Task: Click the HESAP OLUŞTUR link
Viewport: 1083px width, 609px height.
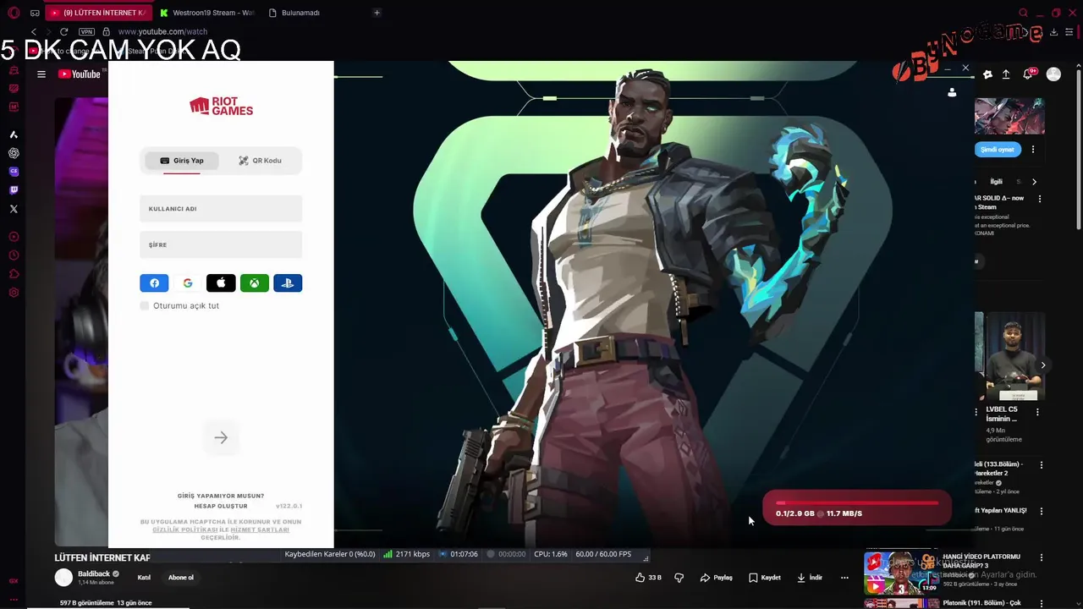Action: [221, 506]
